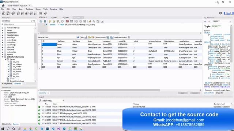
Task: Refresh the schemas list icon
Action: [34, 21]
